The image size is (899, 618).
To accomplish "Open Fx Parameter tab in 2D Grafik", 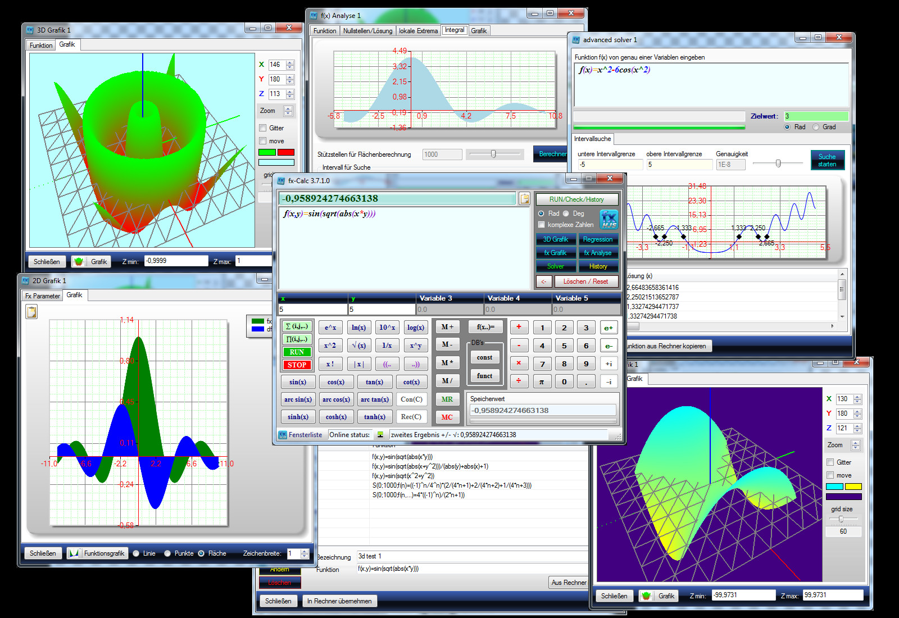I will [43, 296].
